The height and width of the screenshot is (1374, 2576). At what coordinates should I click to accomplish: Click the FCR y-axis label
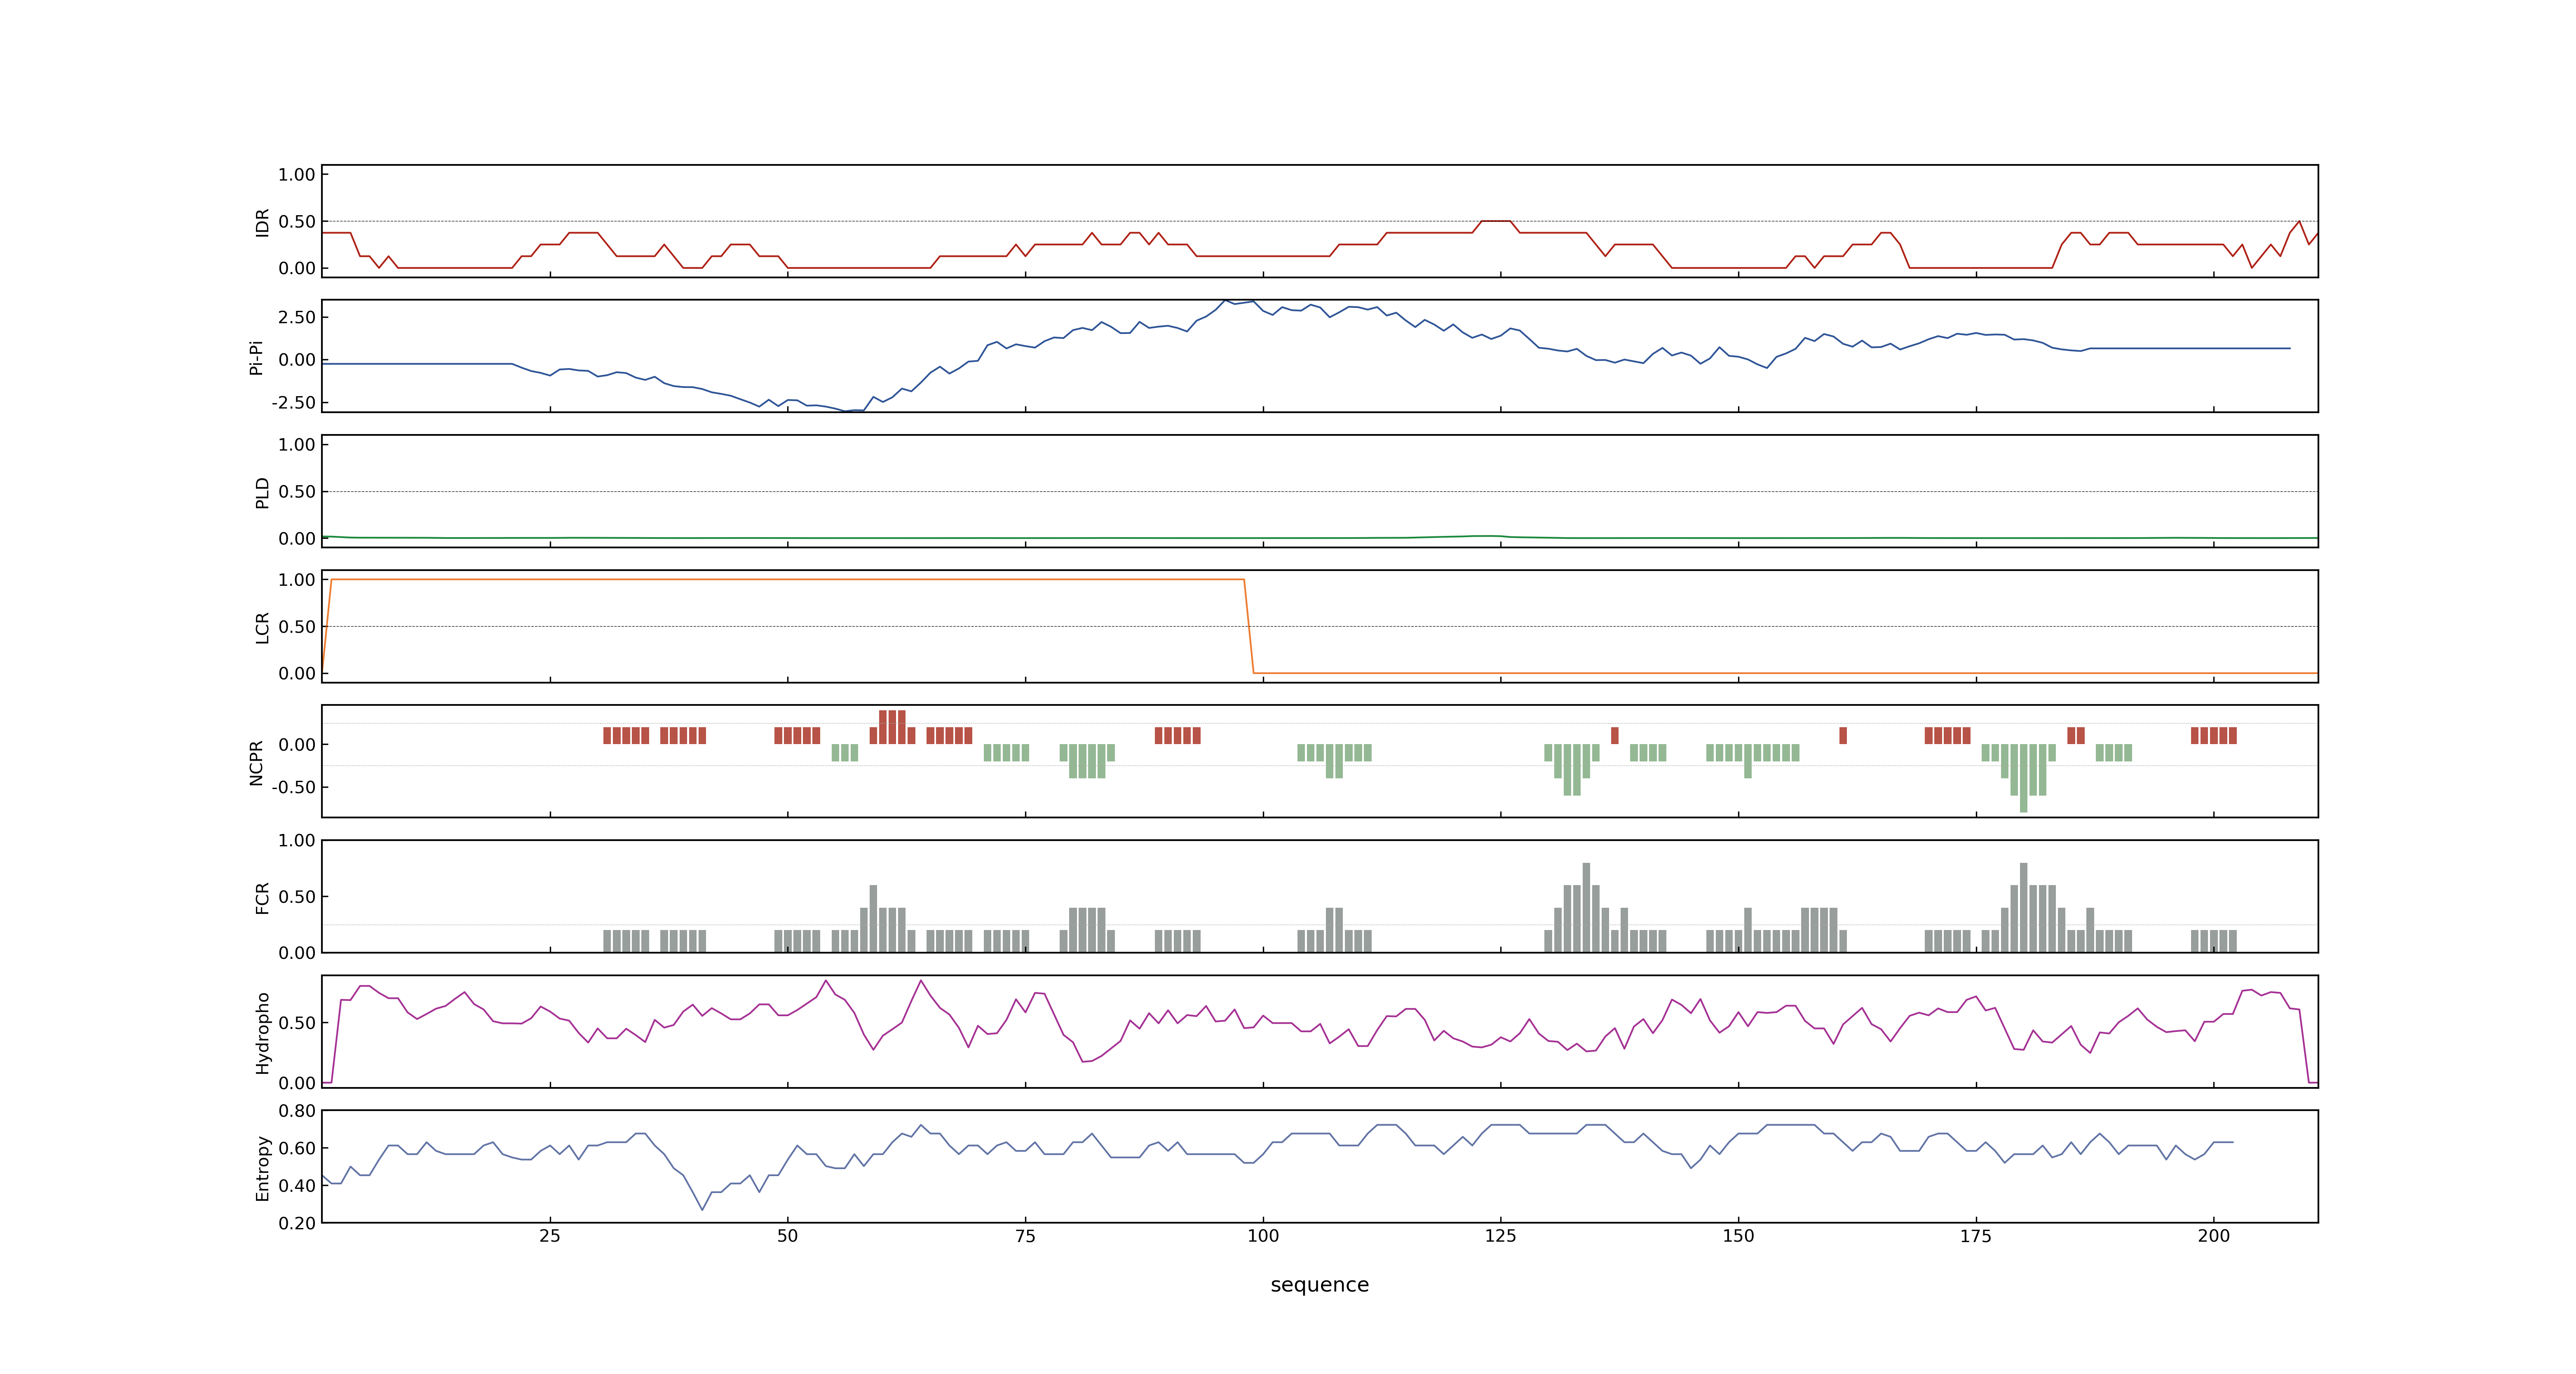point(262,897)
